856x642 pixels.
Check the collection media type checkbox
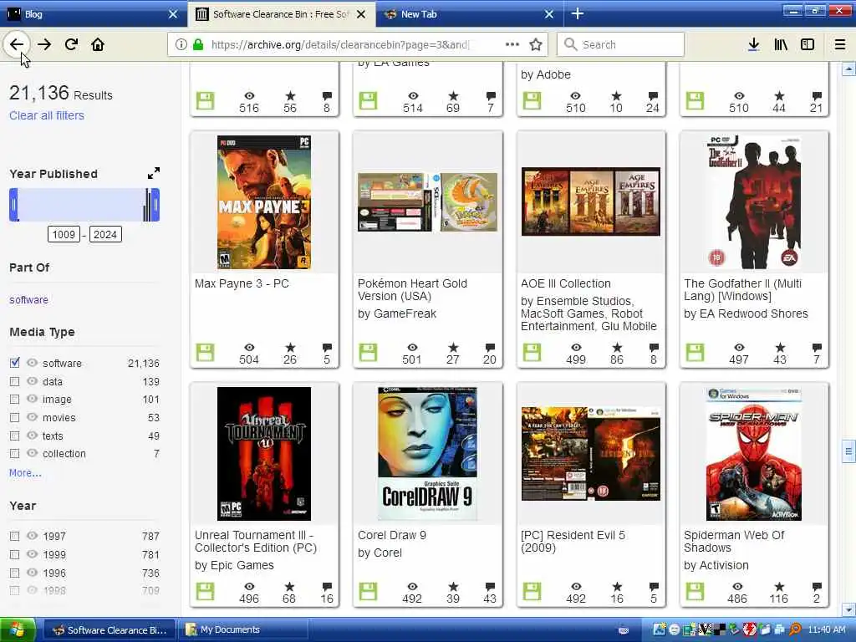[15, 454]
